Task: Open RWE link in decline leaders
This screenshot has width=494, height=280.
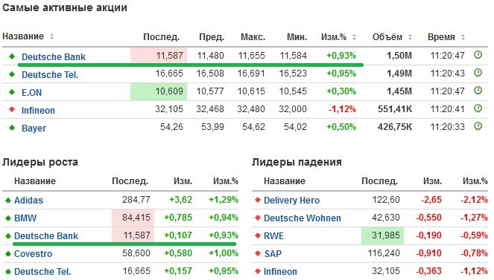Action: pyautogui.click(x=273, y=235)
